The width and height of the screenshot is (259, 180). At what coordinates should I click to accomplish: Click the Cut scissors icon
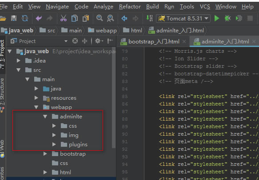point(64,18)
